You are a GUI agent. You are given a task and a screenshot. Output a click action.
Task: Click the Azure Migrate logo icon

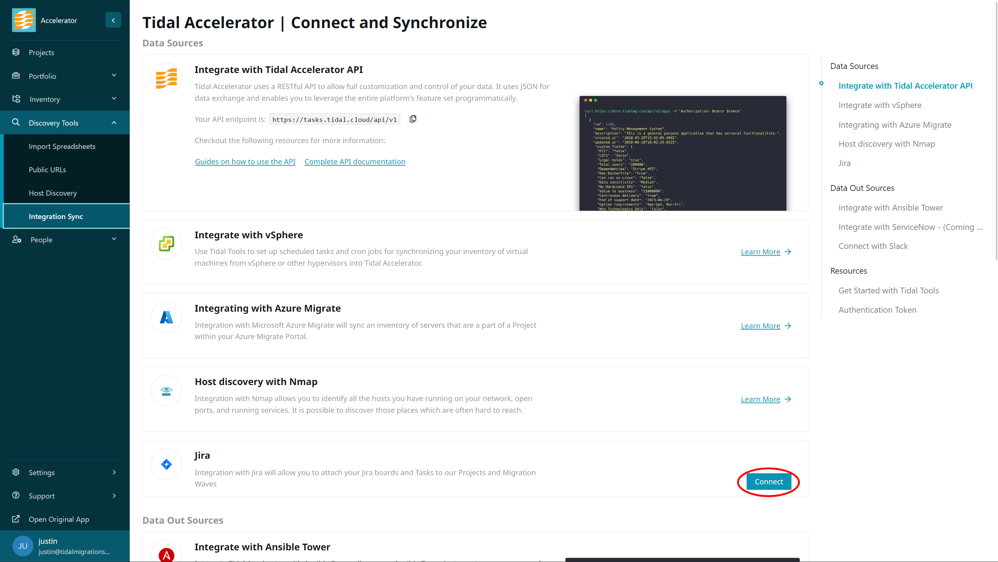click(x=166, y=317)
